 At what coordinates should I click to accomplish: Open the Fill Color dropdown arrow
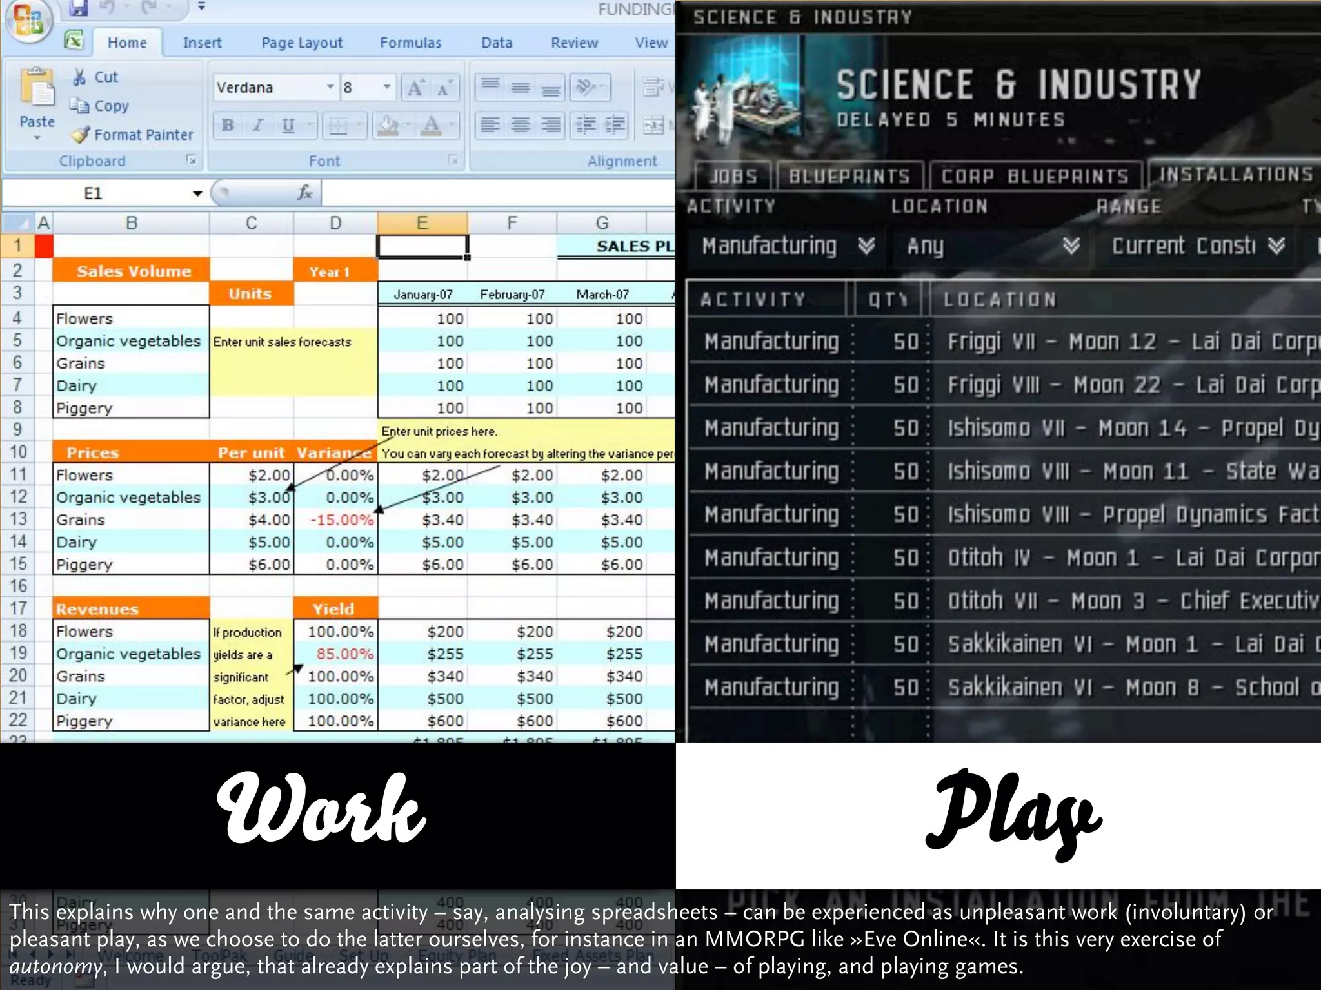tap(408, 125)
